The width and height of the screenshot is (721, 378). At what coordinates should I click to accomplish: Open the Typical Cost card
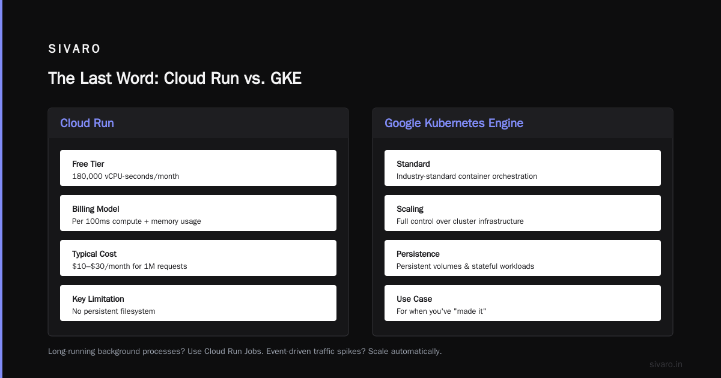coord(198,258)
